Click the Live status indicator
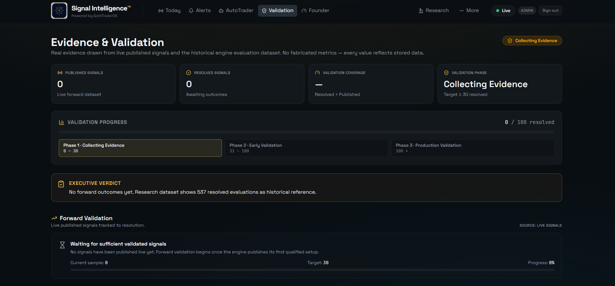 (x=503, y=10)
